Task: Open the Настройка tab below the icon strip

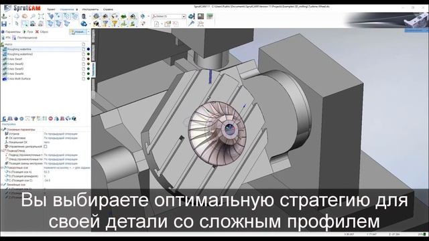Action: (9, 125)
